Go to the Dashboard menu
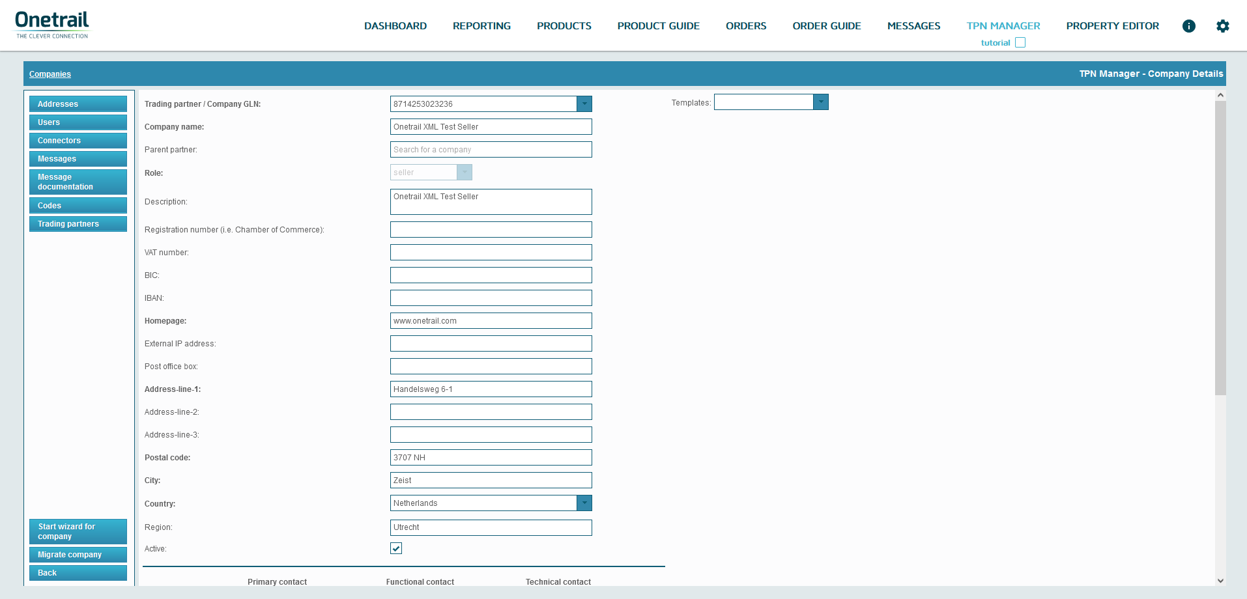 coord(395,26)
